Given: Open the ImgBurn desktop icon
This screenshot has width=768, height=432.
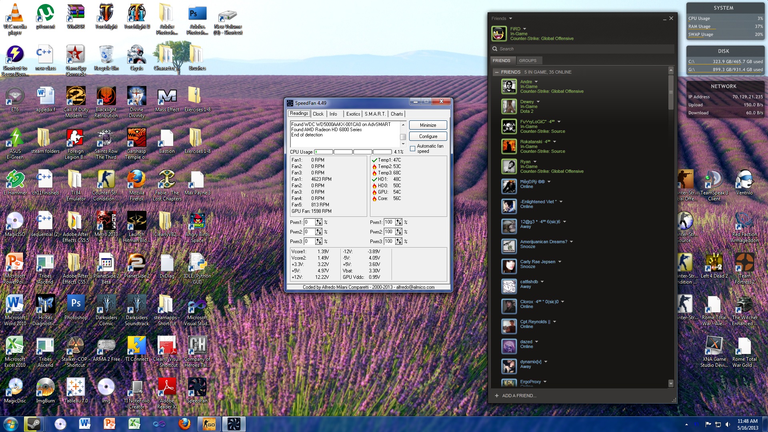Looking at the screenshot, I should pos(45,390).
